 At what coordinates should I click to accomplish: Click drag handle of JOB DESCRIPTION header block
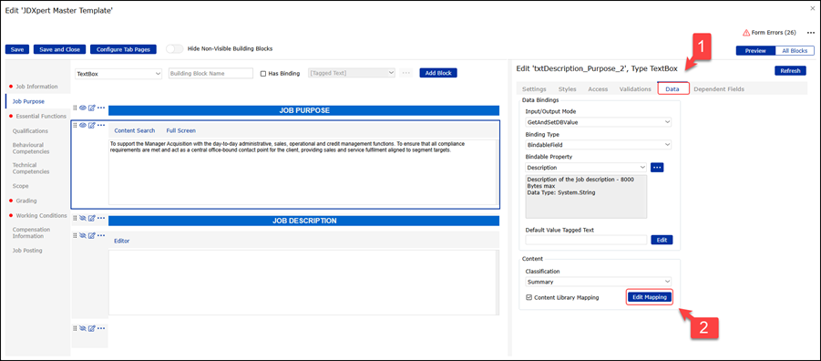coord(75,218)
